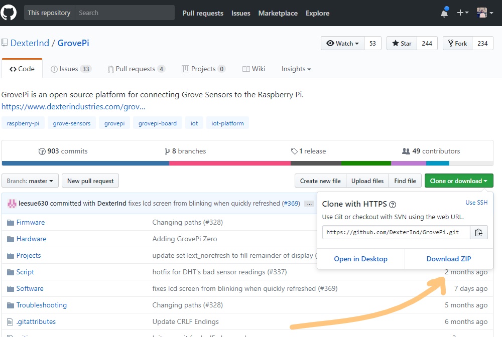
Task: Click Upload files button
Action: [367, 181]
